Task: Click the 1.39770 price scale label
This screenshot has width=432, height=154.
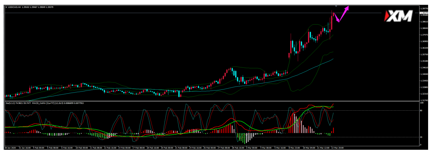Action: click(x=424, y=9)
